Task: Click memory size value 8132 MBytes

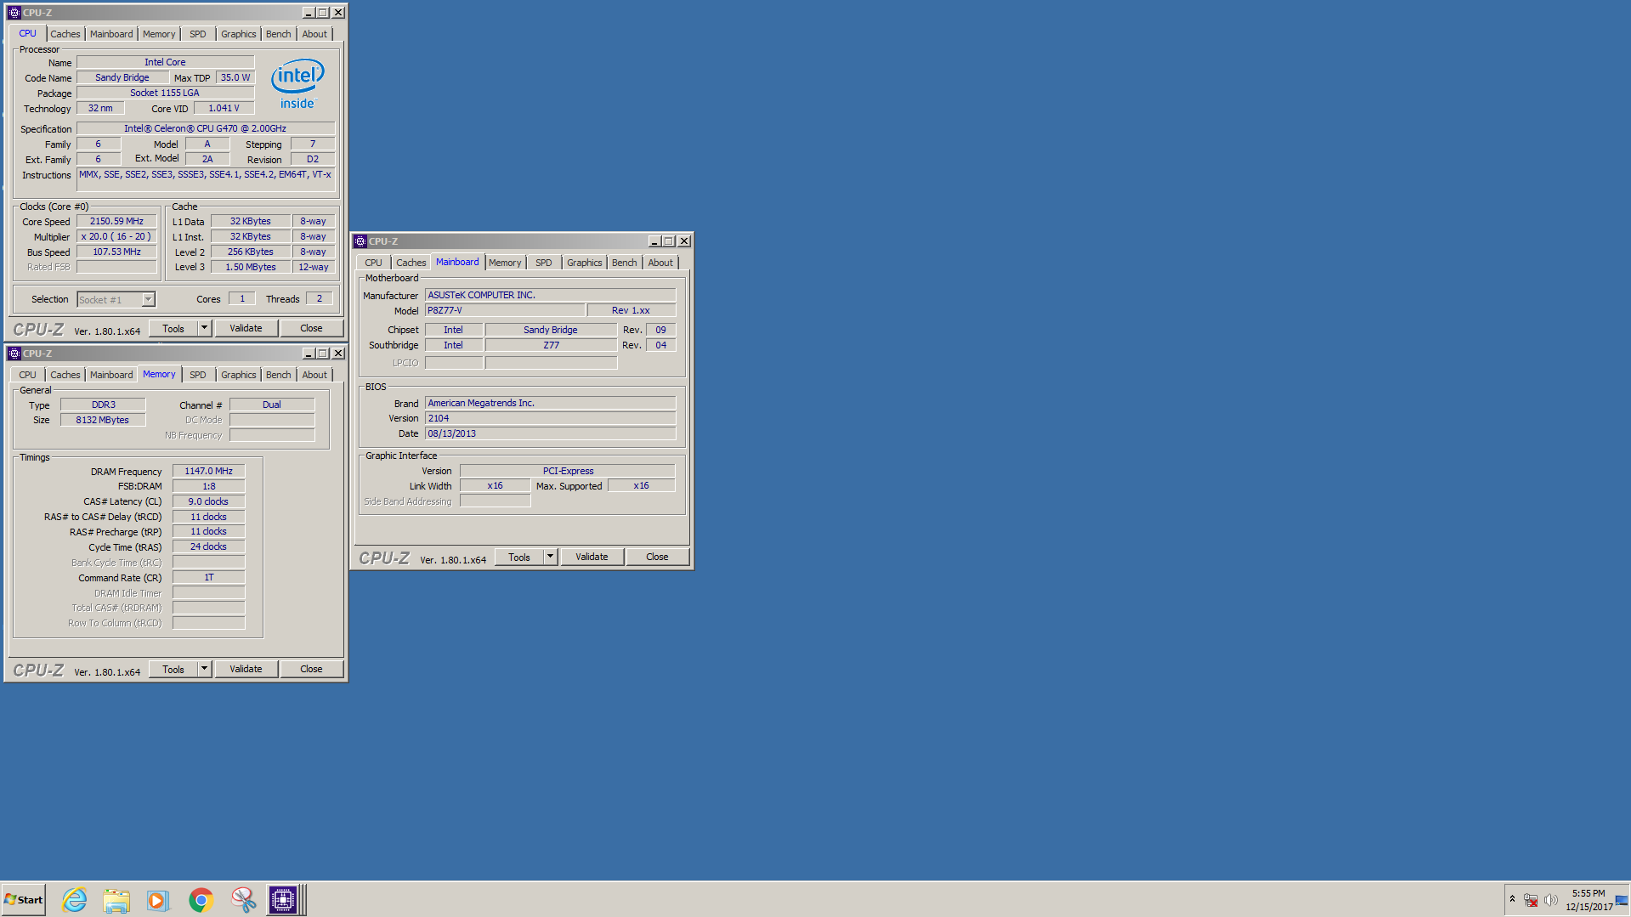Action: coord(103,420)
